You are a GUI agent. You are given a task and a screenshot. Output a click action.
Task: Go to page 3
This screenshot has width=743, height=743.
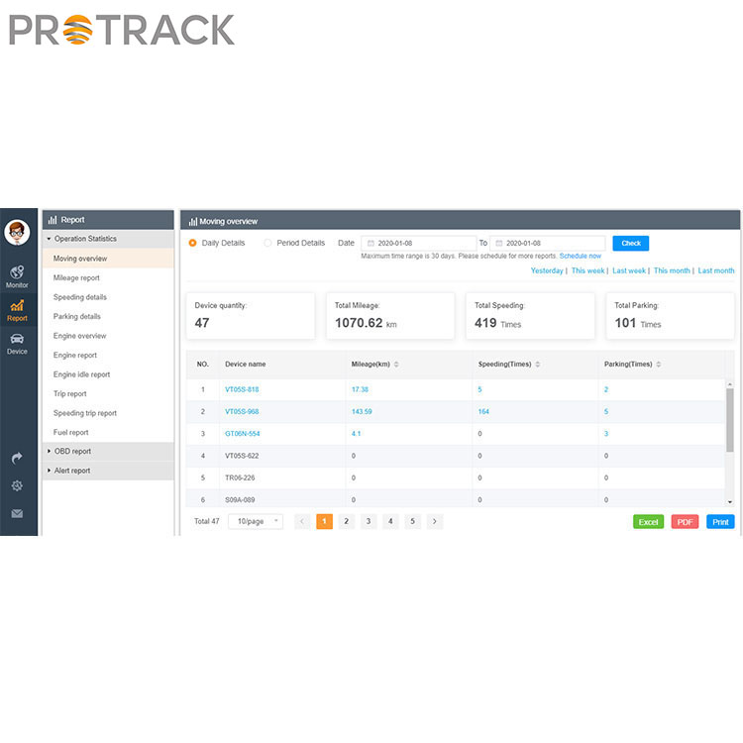[x=369, y=521]
